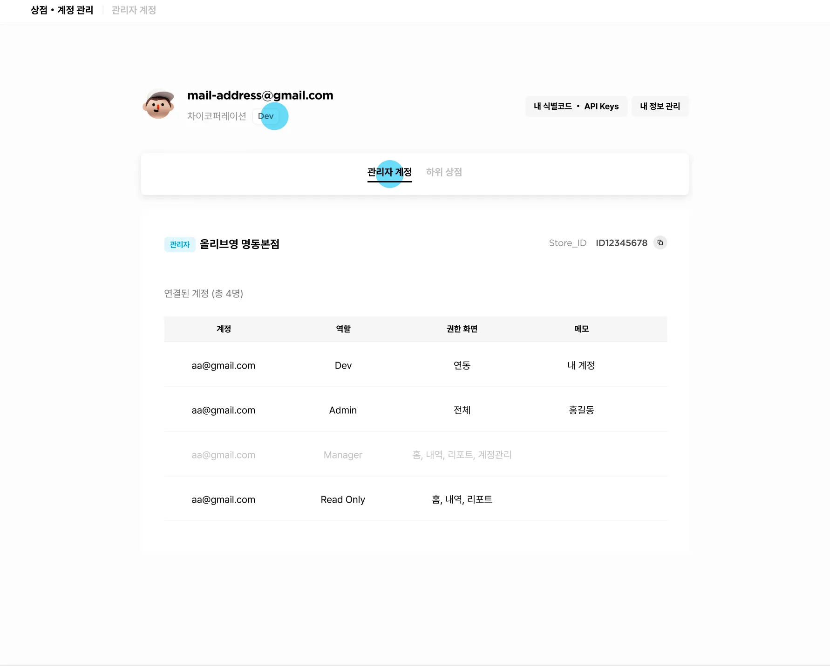Open 상점·계정 관리 in the top navigation
Image resolution: width=830 pixels, height=666 pixels.
[61, 10]
